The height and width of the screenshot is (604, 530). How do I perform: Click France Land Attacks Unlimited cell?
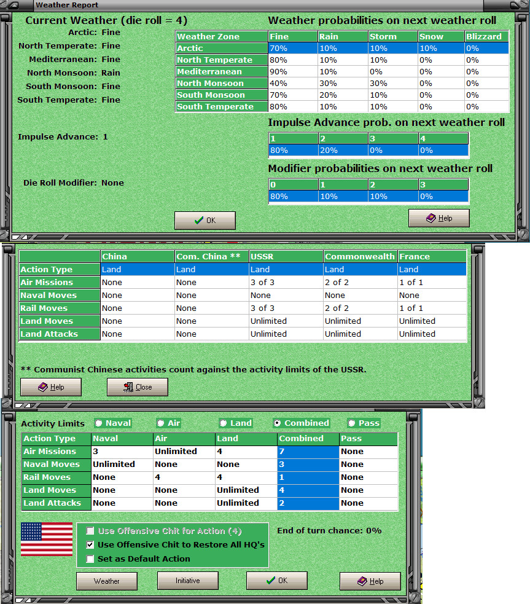coord(432,334)
